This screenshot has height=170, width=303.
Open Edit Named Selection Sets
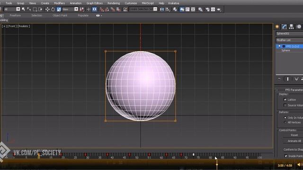(125, 9)
